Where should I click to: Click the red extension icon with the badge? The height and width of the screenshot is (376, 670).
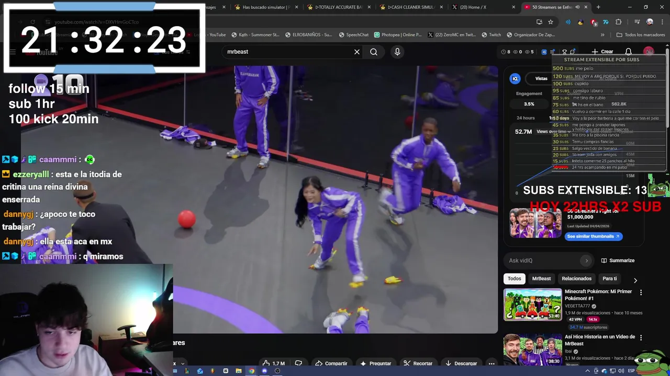[593, 22]
